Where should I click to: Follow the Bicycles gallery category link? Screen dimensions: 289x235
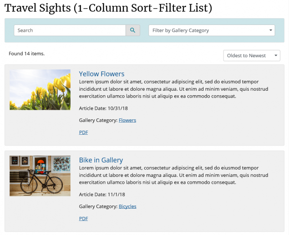pos(127,206)
